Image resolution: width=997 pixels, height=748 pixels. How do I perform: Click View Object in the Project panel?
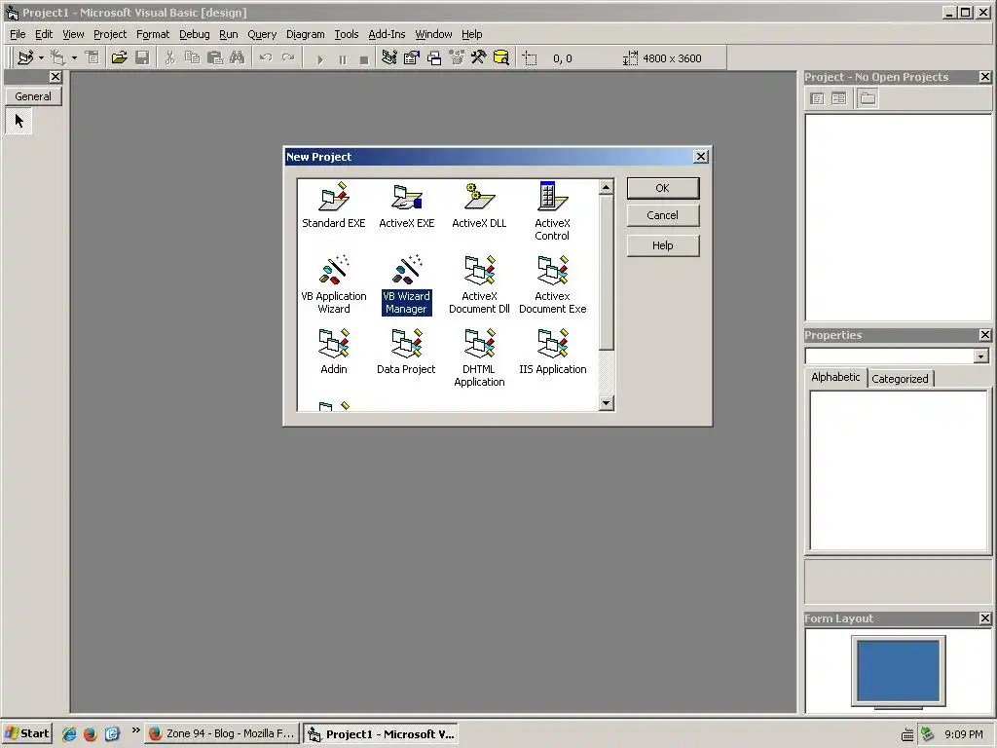pyautogui.click(x=838, y=98)
